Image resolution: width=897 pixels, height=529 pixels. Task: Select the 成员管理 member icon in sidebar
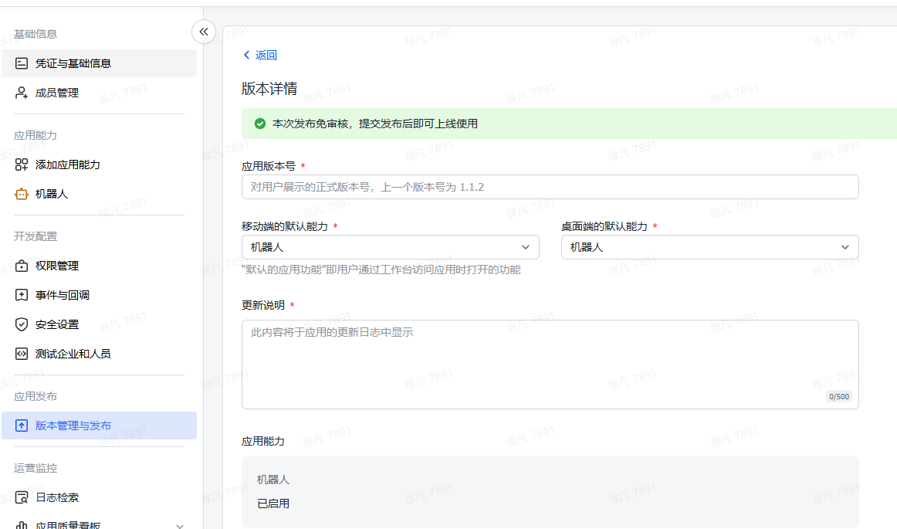tap(21, 92)
